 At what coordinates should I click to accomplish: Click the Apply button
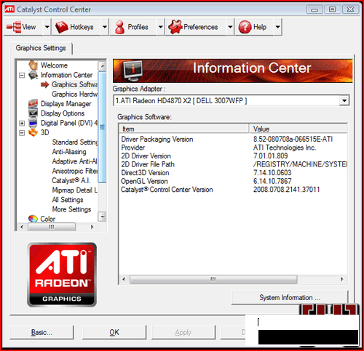point(183,332)
